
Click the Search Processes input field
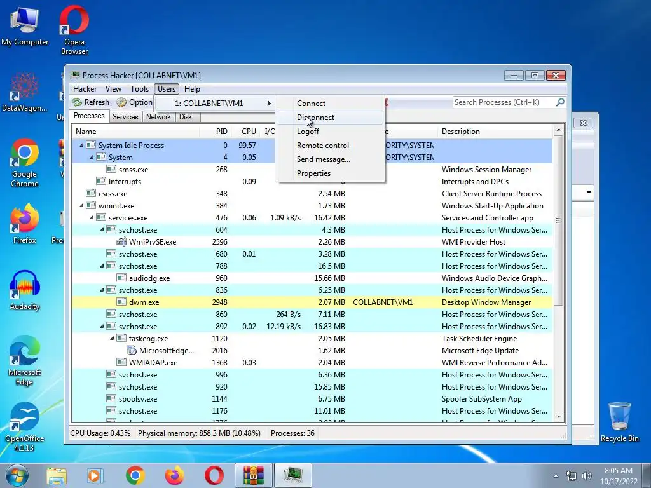[504, 102]
